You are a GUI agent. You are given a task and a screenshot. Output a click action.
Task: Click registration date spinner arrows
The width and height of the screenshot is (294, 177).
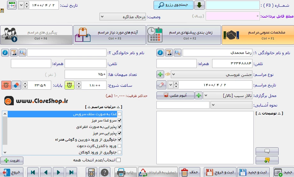click(x=27, y=5)
